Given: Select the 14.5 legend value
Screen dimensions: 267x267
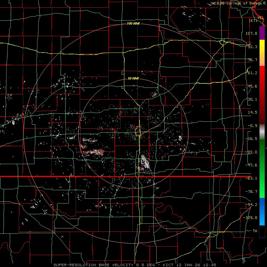Looking at the screenshot, I should [252, 112].
